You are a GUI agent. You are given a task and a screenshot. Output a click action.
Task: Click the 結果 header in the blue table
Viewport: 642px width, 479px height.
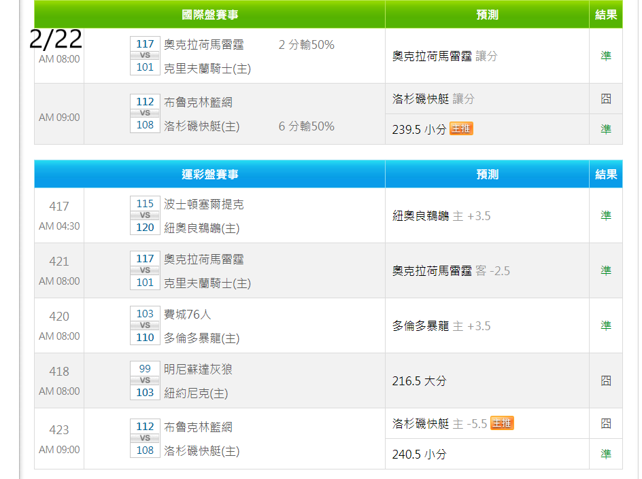pyautogui.click(x=606, y=174)
